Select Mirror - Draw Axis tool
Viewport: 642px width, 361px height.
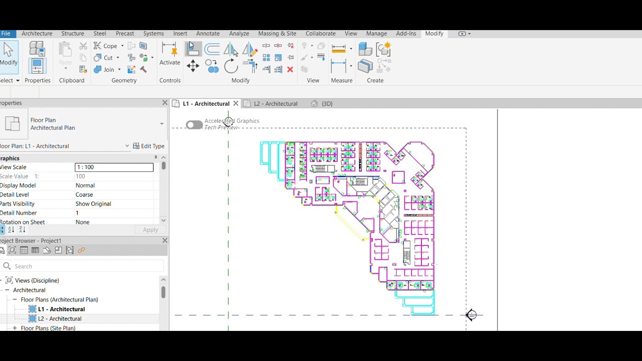[249, 49]
